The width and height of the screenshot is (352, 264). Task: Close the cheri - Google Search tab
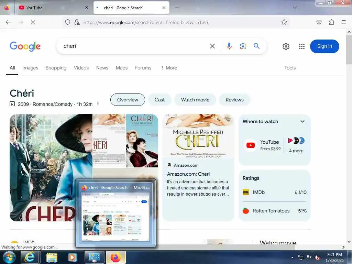pos(164,8)
